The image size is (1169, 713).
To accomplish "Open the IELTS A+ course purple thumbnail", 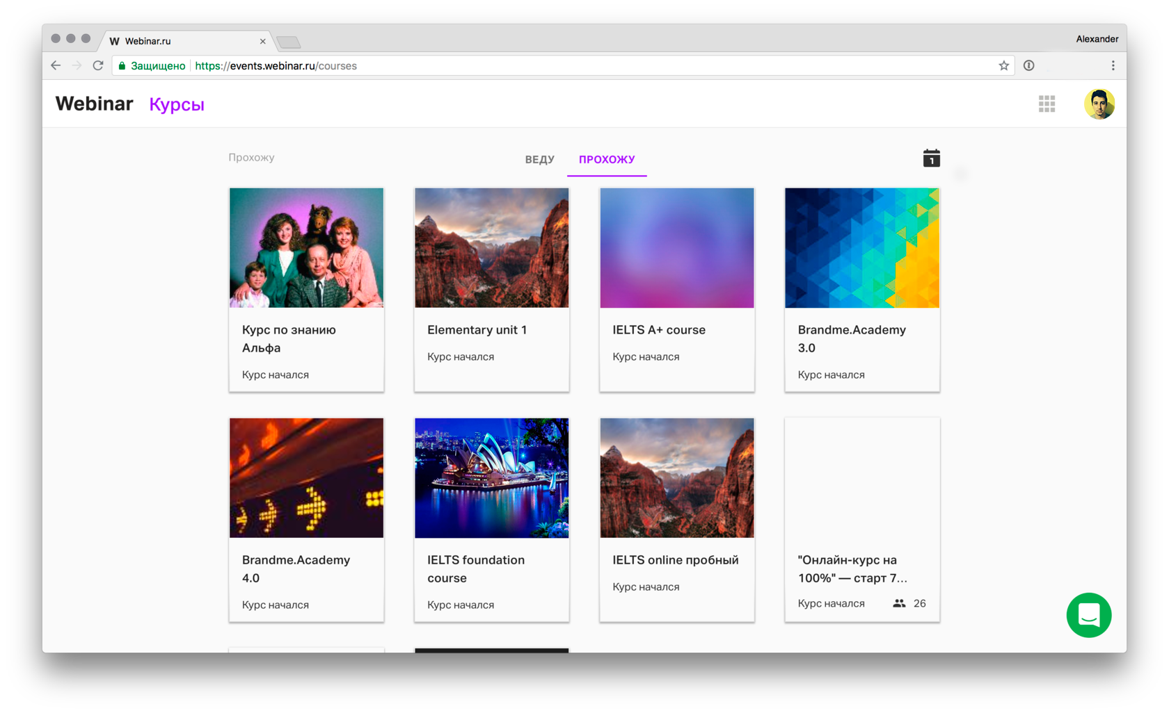I will point(676,247).
